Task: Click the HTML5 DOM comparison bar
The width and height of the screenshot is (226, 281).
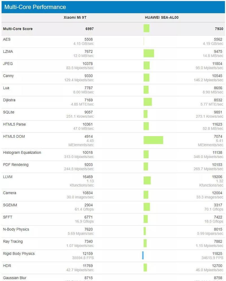Action: (x=153, y=140)
